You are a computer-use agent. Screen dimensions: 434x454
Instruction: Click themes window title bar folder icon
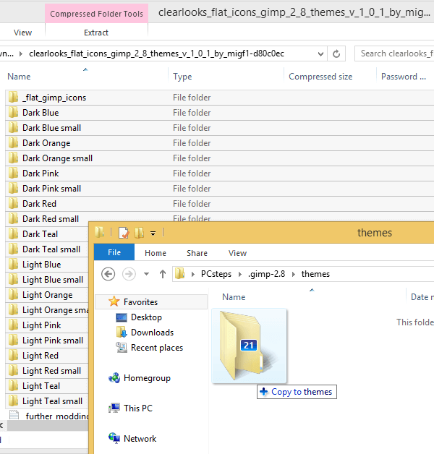[x=99, y=232]
